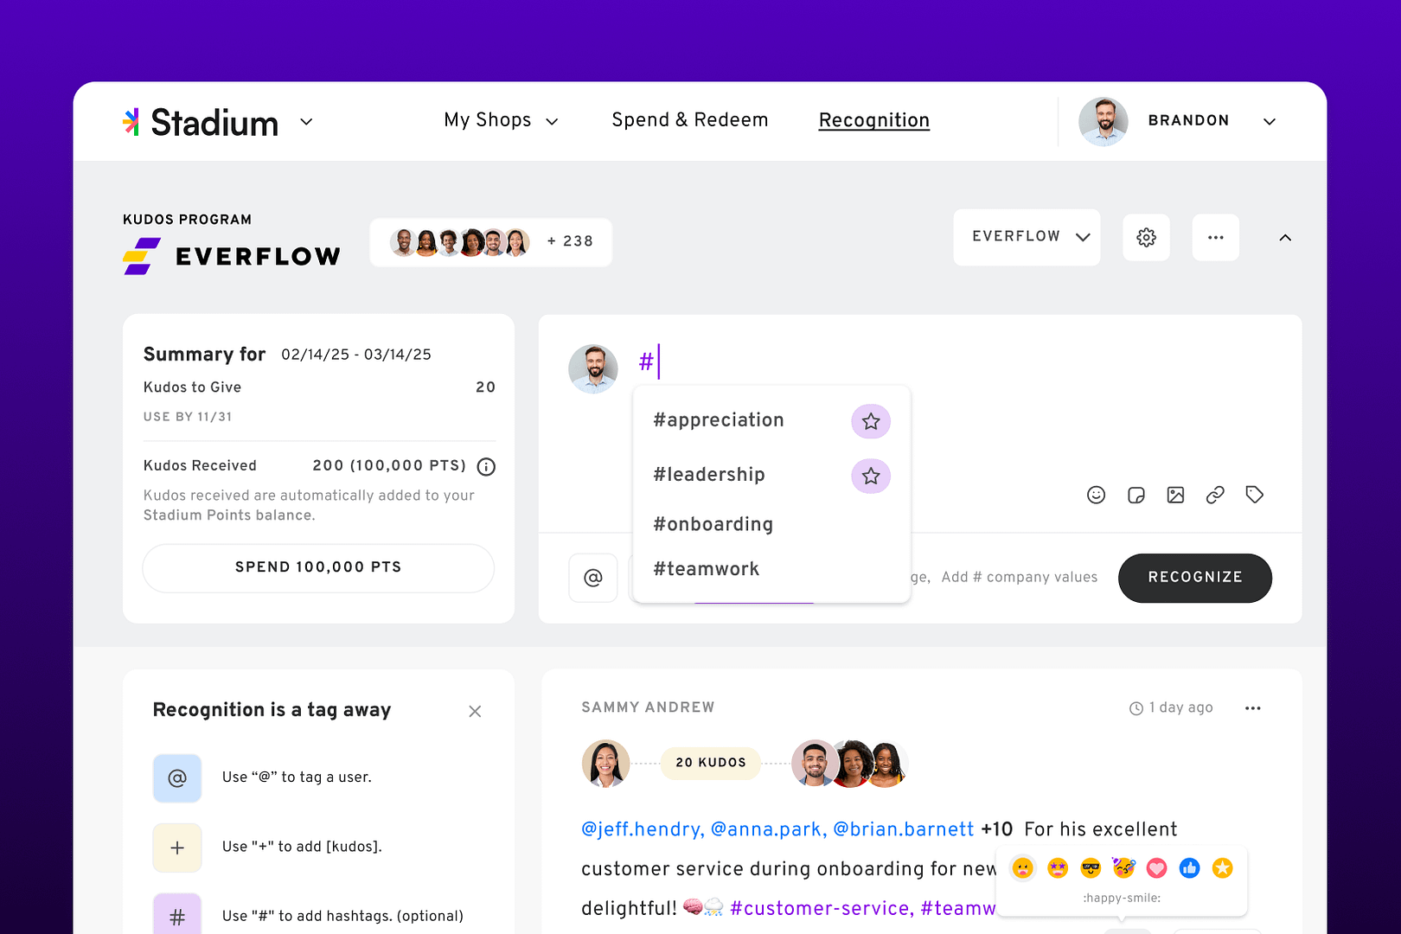
Task: Add an image via the picture icon
Action: tap(1175, 495)
